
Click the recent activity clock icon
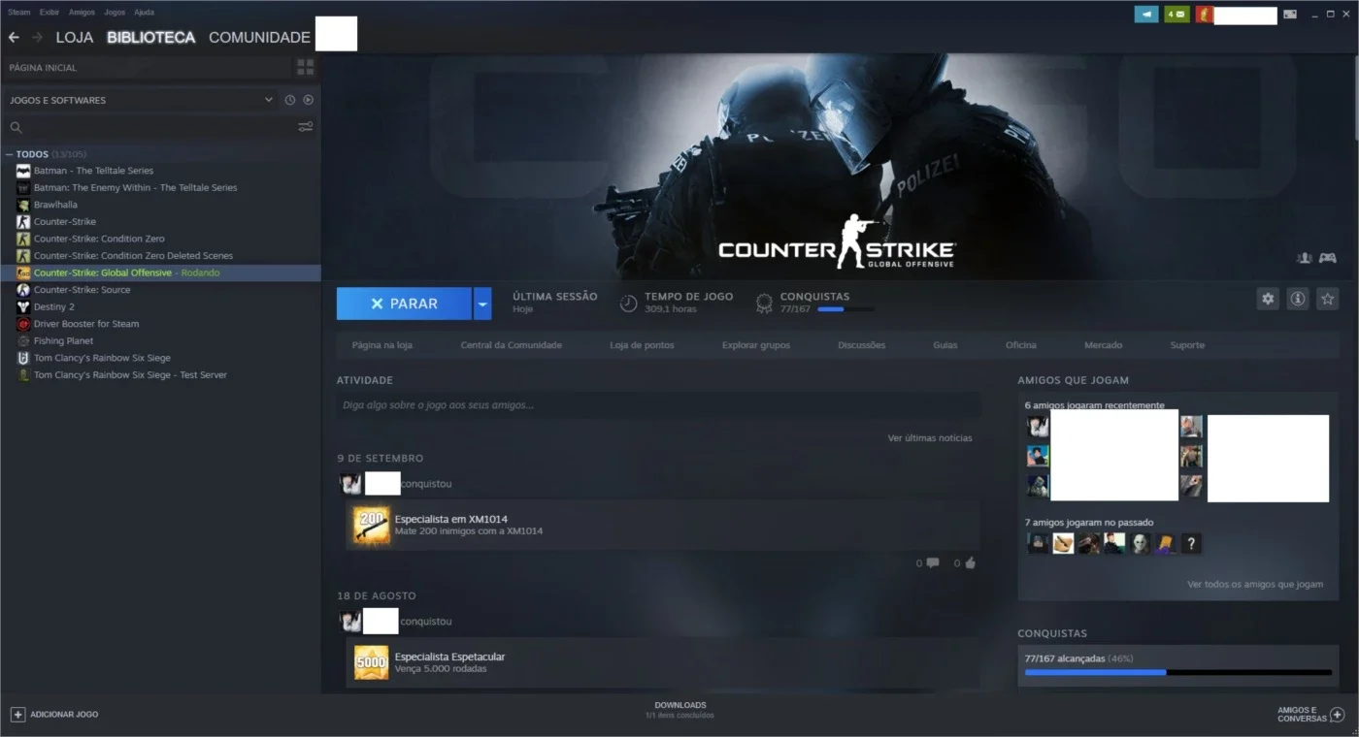tap(289, 100)
